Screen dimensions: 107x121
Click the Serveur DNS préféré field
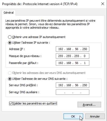click(72, 85)
